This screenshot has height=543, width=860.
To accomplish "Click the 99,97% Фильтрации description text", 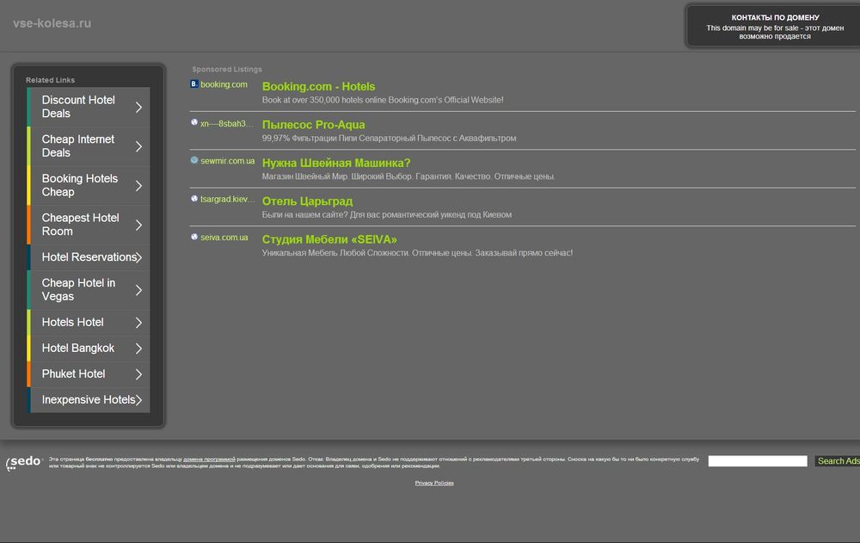I will tap(389, 139).
